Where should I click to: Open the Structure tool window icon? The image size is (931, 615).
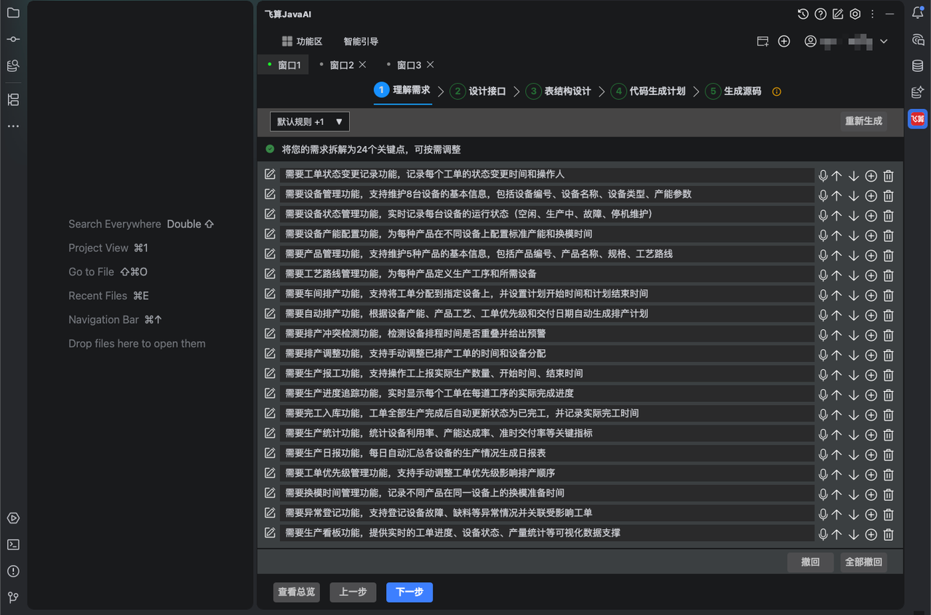pos(13,100)
